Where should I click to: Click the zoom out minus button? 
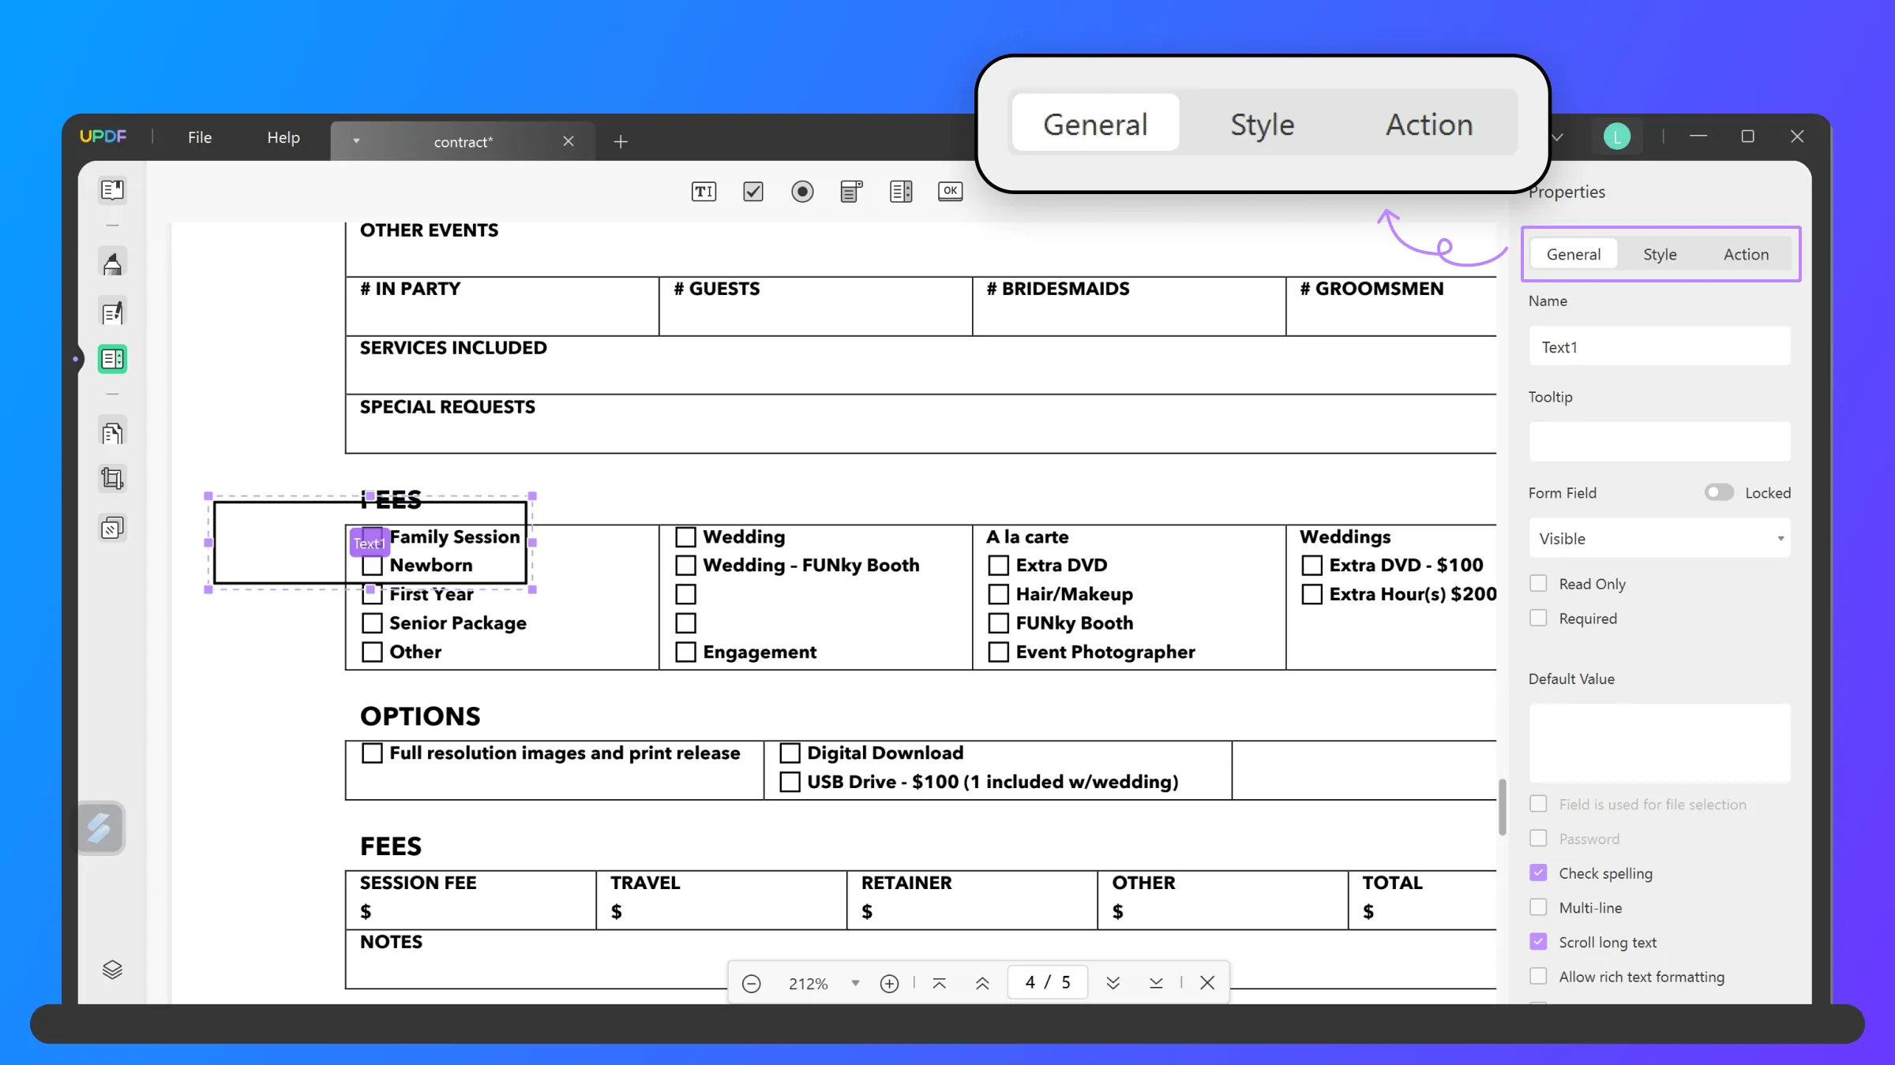pyautogui.click(x=751, y=983)
